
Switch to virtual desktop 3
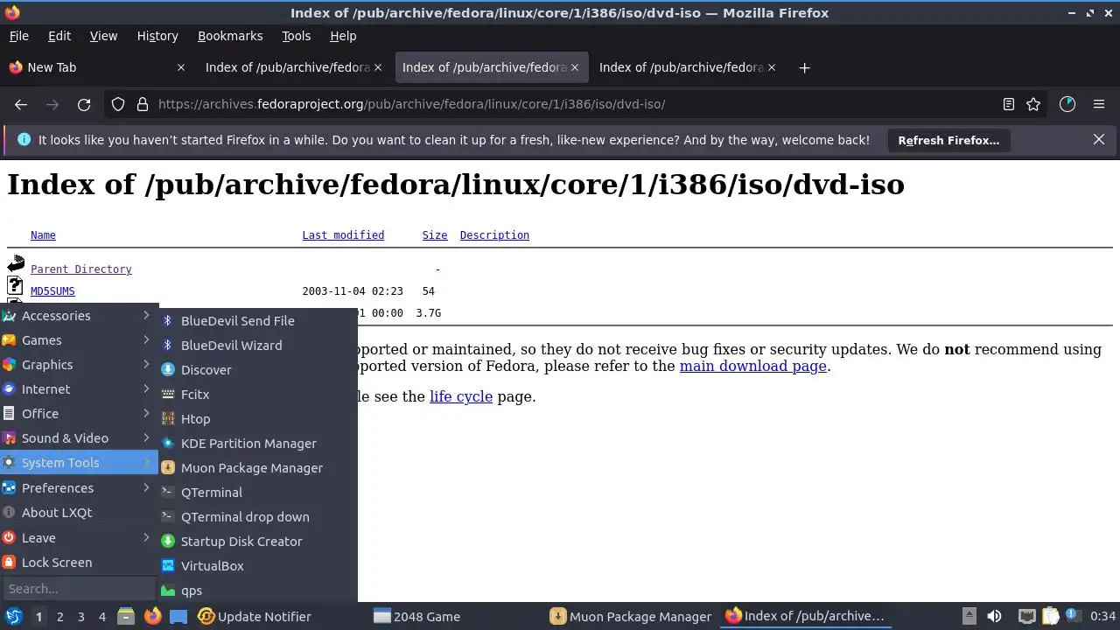(x=80, y=616)
